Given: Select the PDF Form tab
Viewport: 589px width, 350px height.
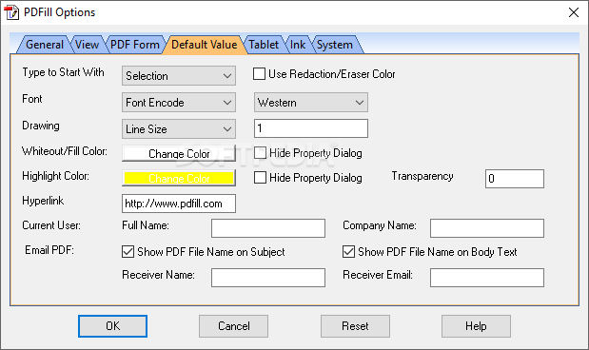Looking at the screenshot, I should [135, 45].
